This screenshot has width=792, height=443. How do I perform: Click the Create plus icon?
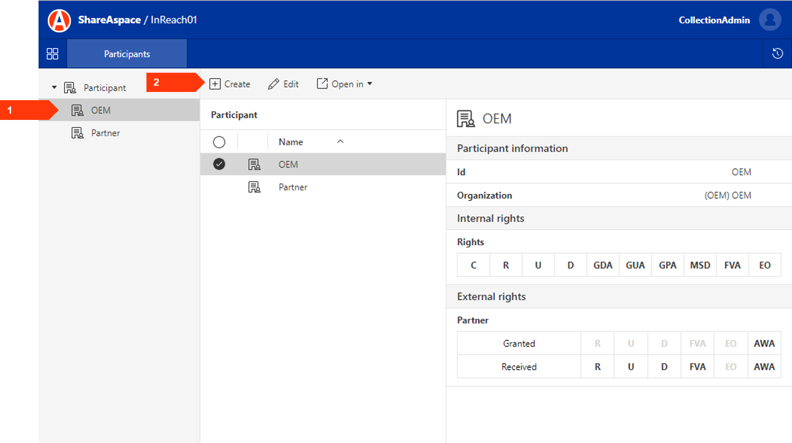pos(215,84)
